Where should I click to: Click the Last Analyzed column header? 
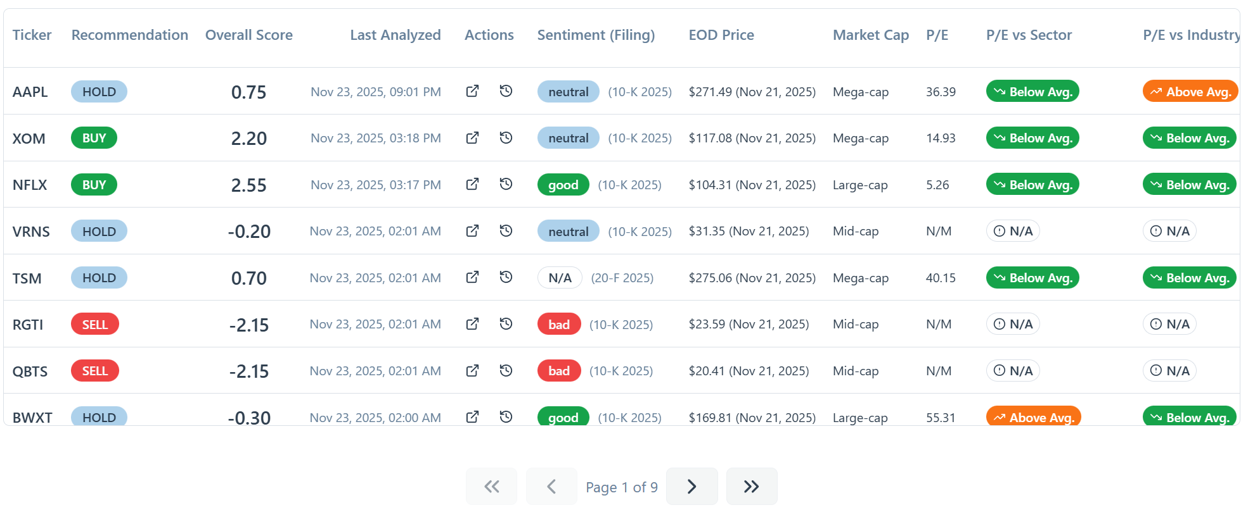point(395,35)
